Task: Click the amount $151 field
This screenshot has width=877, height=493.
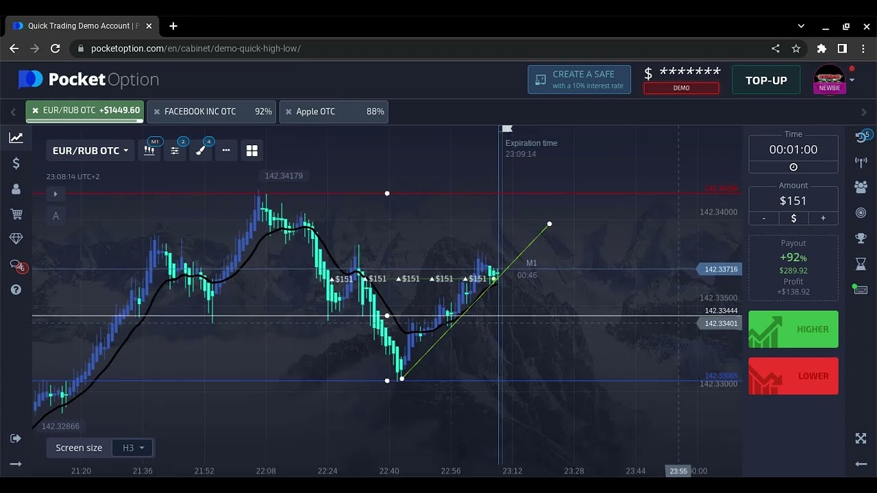Action: [793, 201]
